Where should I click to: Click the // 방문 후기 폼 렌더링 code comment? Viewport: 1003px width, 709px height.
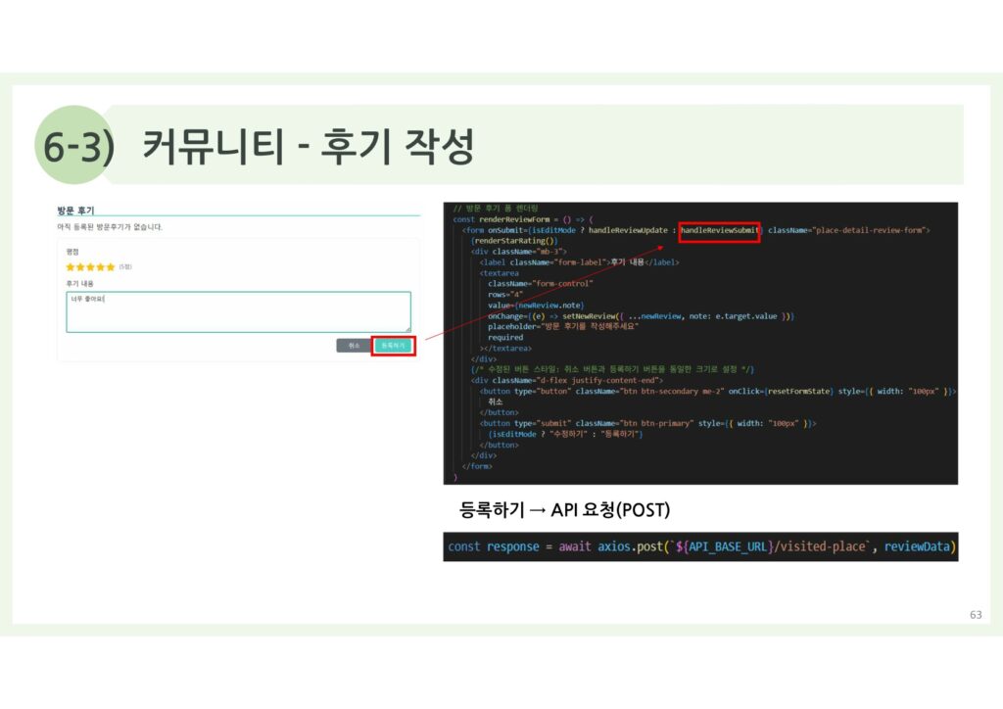[496, 209]
